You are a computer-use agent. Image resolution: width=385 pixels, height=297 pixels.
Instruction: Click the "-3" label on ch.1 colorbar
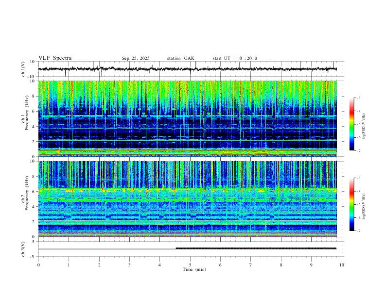point(358,98)
